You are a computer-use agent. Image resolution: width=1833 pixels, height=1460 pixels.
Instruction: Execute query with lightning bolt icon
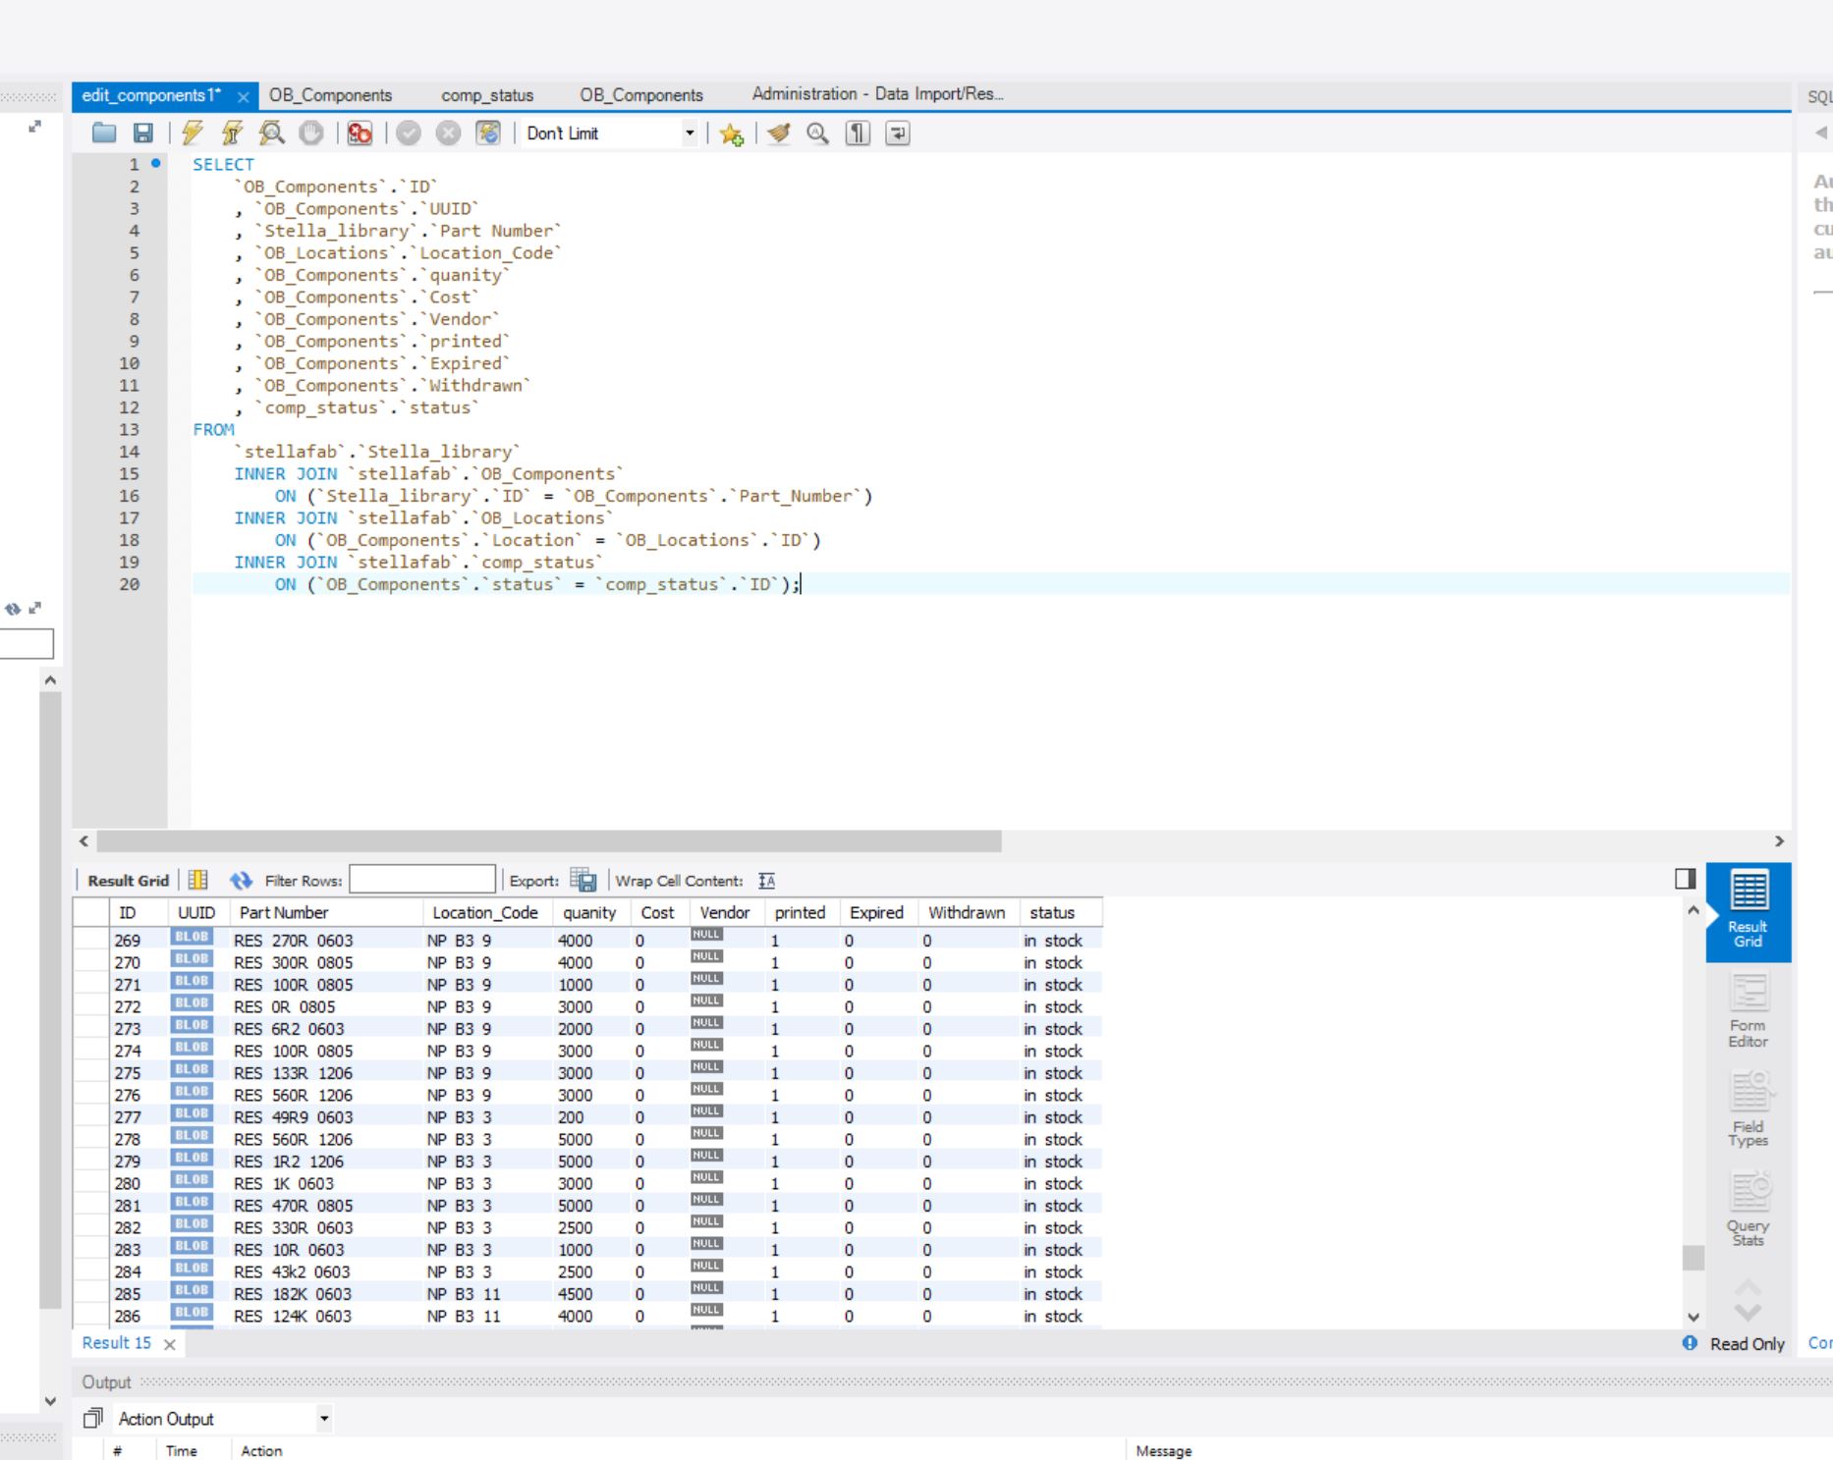pyautogui.click(x=193, y=134)
